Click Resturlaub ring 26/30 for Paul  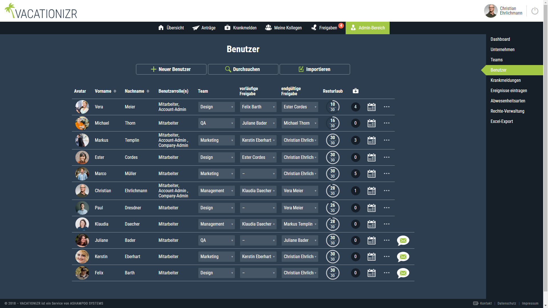[333, 208]
